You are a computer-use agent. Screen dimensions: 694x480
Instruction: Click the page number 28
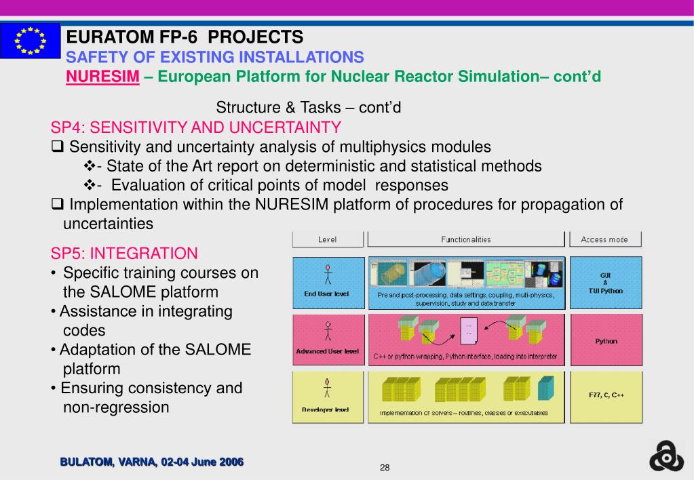(x=385, y=468)
